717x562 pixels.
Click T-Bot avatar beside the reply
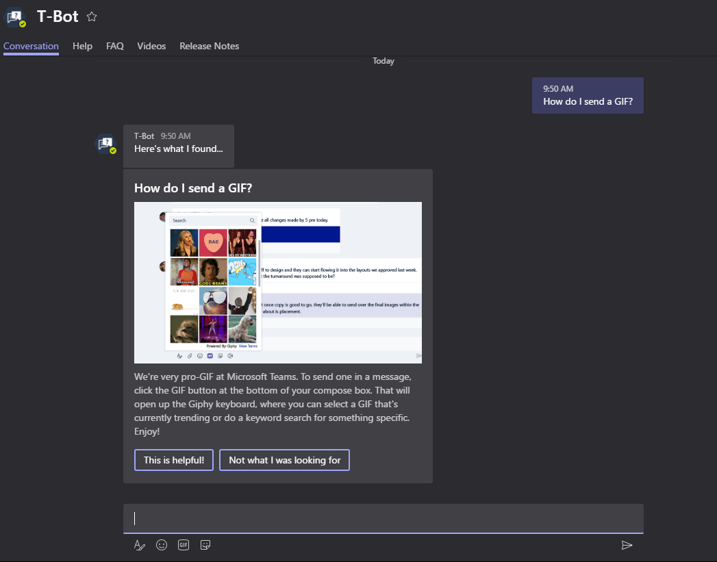[x=105, y=144]
